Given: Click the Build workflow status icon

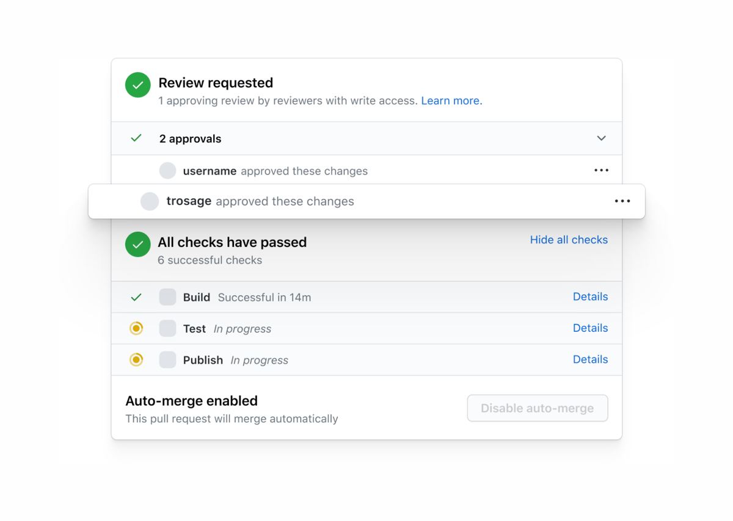Looking at the screenshot, I should pos(167,296).
